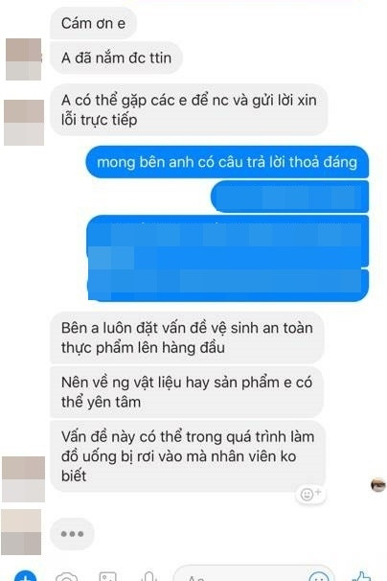Send a thumbs-up like
The width and height of the screenshot is (387, 581).
click(361, 576)
